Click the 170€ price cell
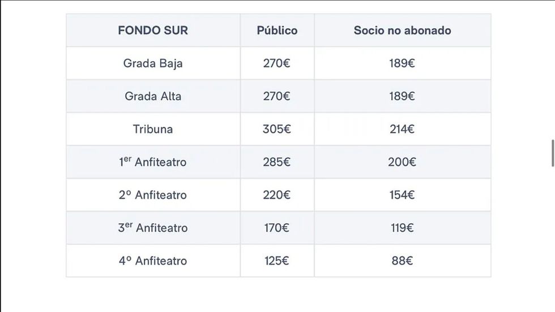Screen dimensions: 555x312 click(277, 228)
